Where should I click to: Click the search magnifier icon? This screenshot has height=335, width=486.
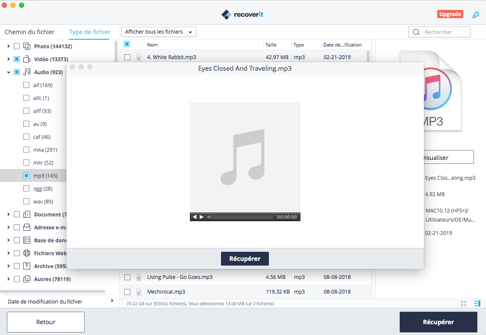tap(416, 32)
